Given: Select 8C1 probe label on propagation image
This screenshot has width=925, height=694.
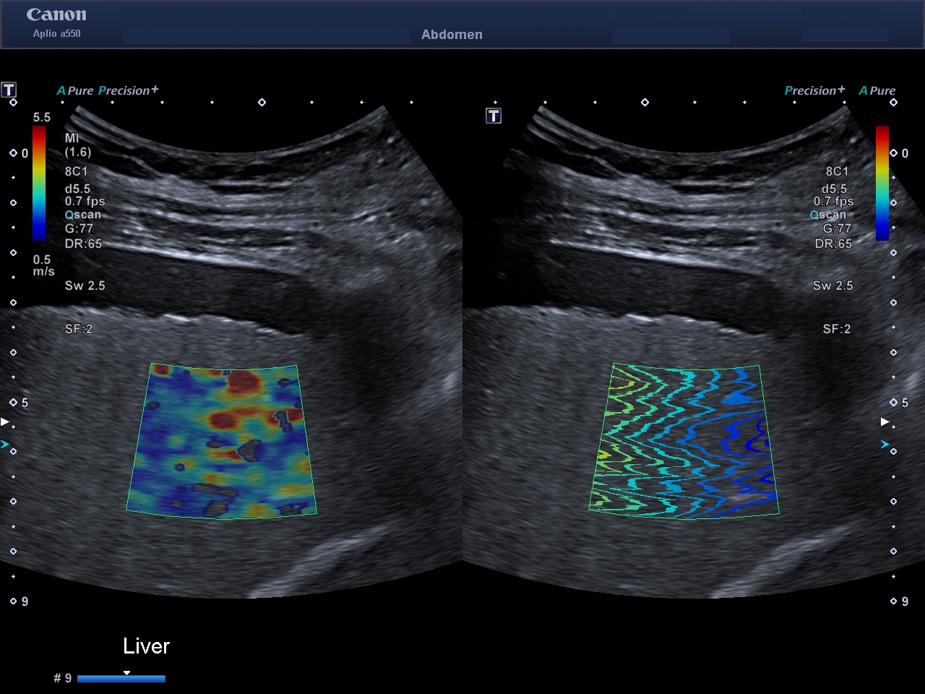Looking at the screenshot, I should (837, 171).
